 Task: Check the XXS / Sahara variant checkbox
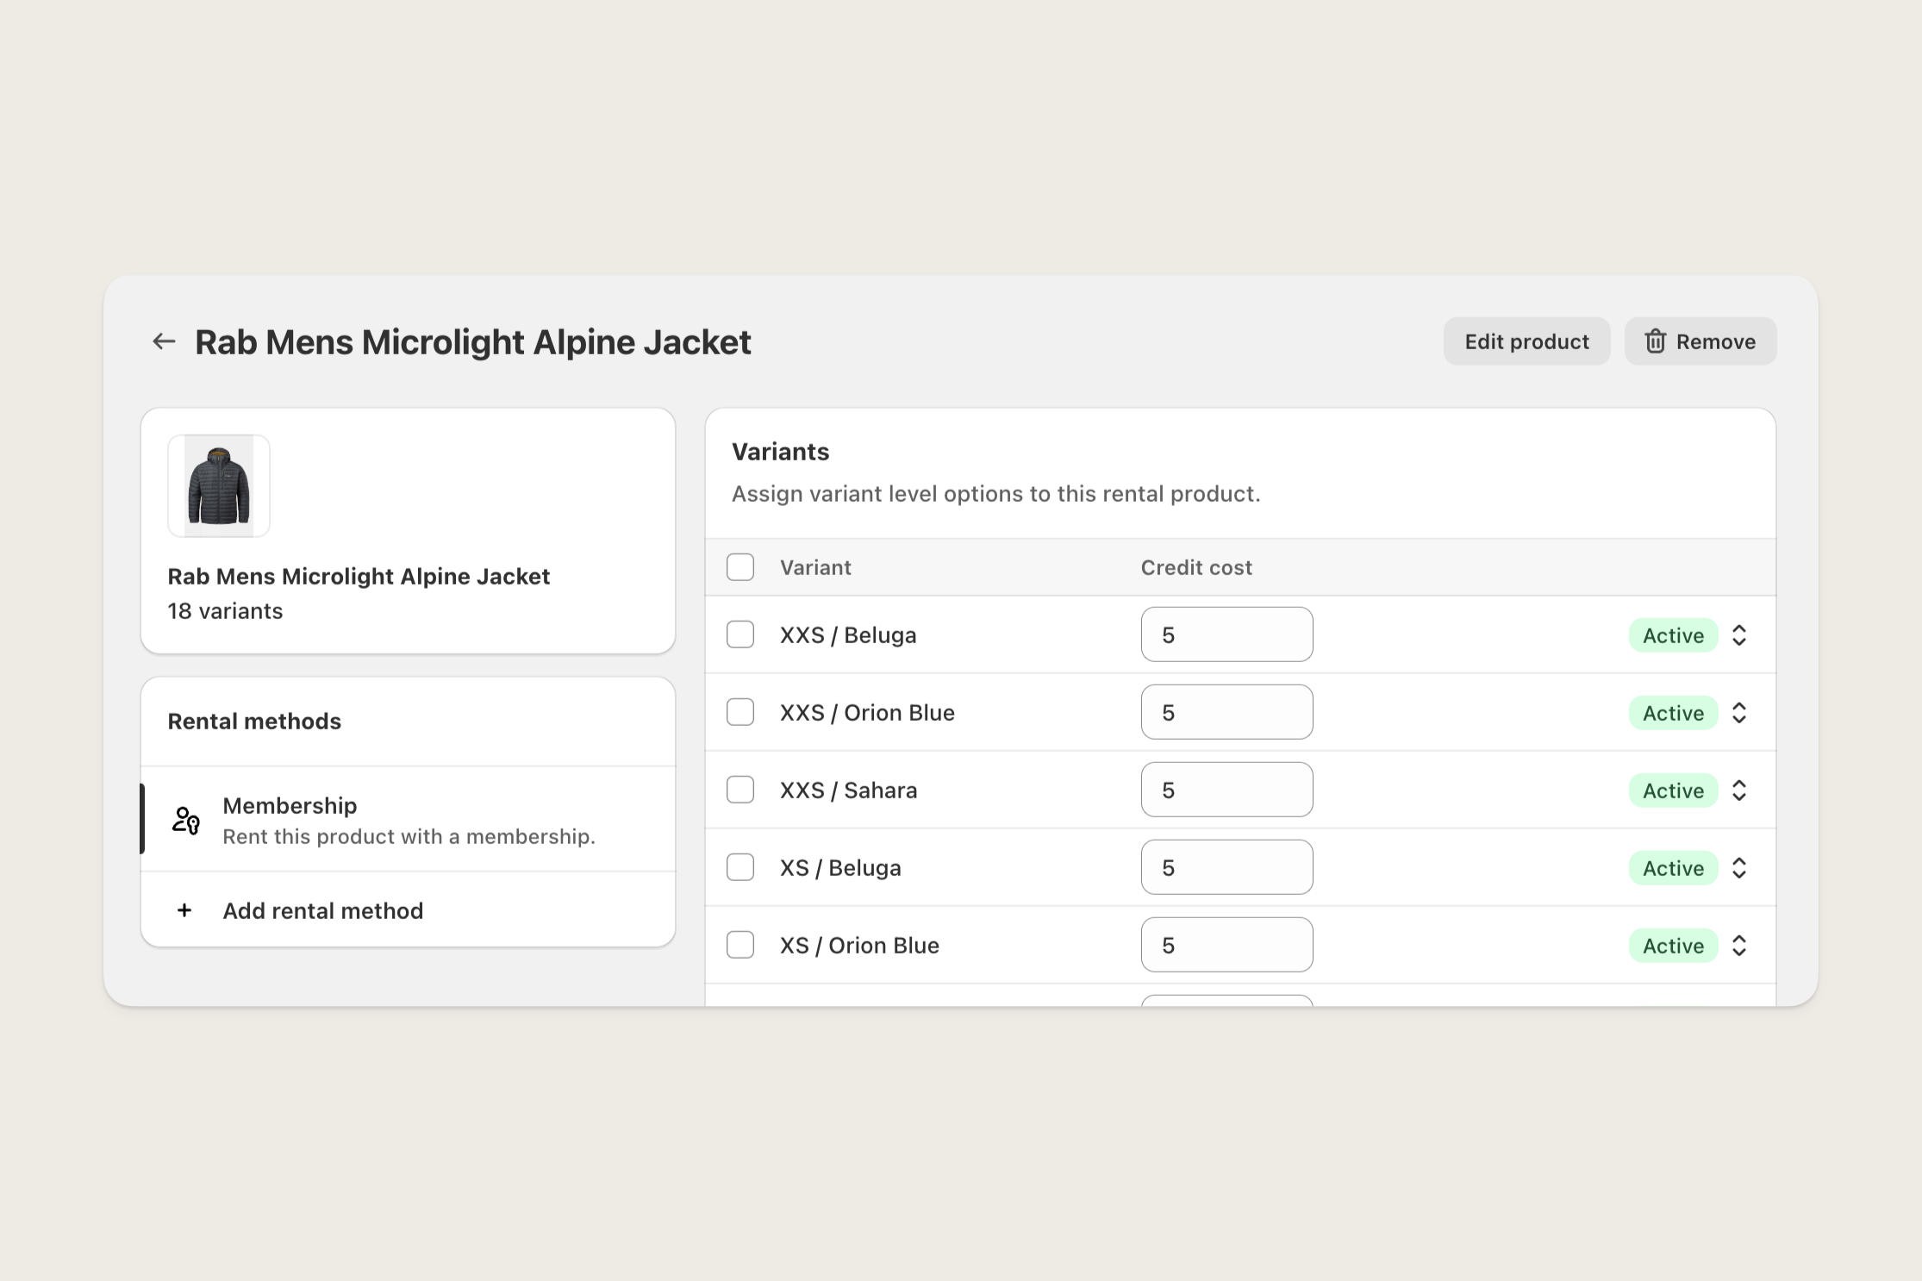click(x=740, y=790)
